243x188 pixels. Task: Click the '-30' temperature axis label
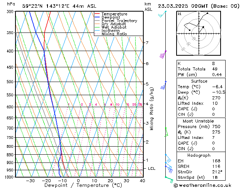click(x=31, y=181)
